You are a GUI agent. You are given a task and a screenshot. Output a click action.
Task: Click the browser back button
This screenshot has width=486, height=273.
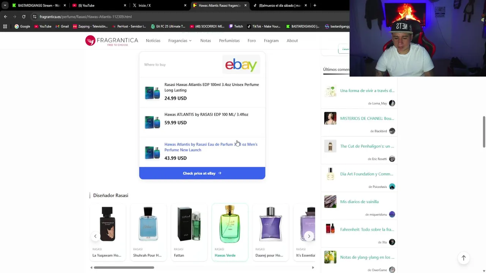click(5, 17)
